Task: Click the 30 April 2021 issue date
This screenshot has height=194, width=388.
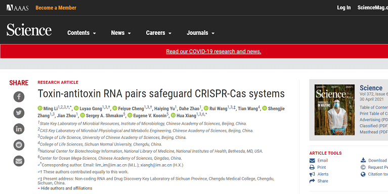Action: coord(372,100)
